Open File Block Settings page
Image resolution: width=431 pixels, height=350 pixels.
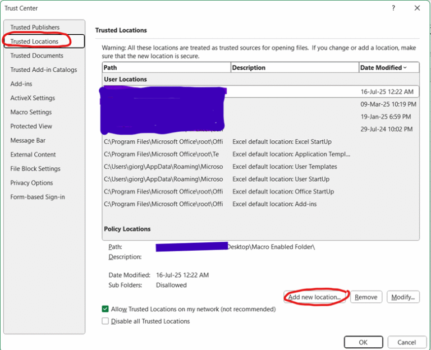(35, 169)
